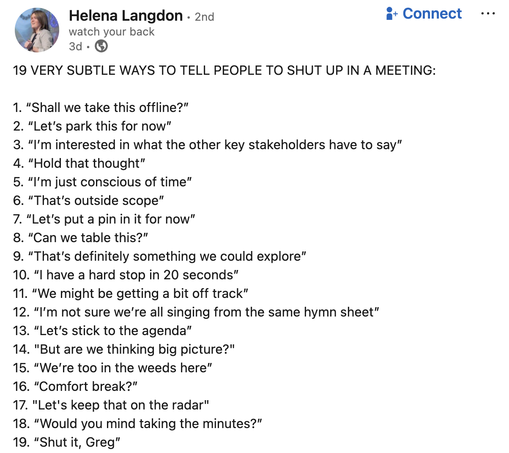509x453 pixels.
Task: Click the "Shall we take this offline?" line
Action: pos(101,107)
